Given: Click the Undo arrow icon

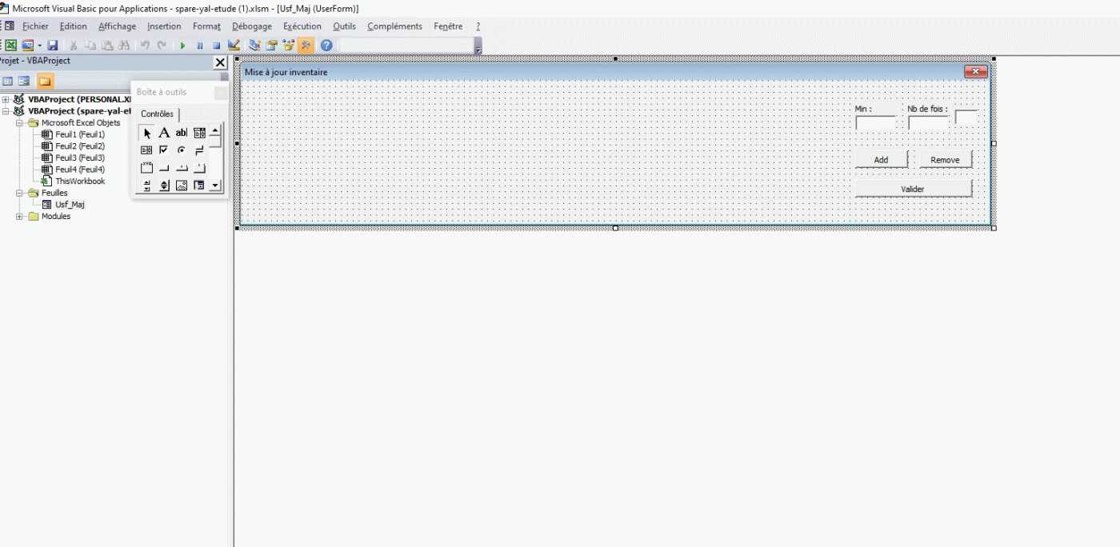Looking at the screenshot, I should (145, 46).
